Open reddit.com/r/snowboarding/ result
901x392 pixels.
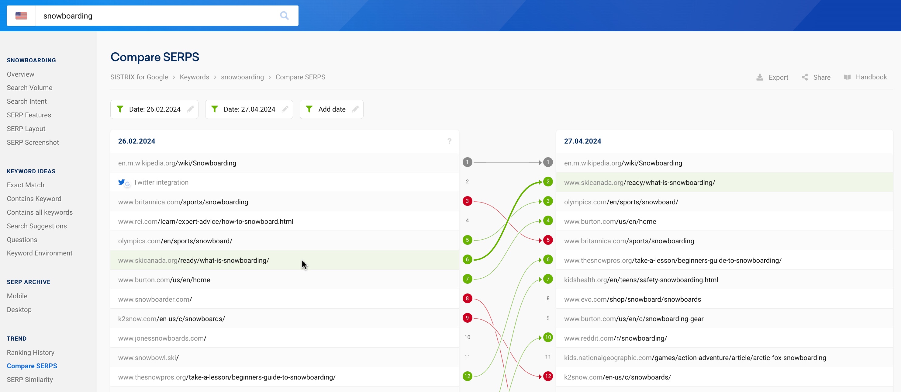(615, 338)
